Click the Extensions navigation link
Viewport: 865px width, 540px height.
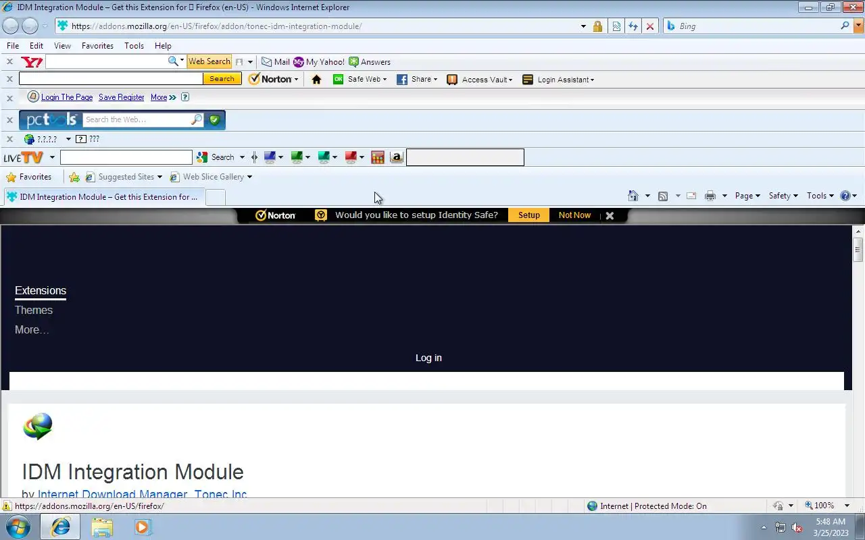41,291
